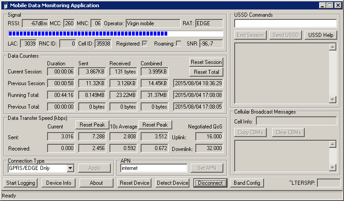
Task: Click Current Session sent 3.867KB
Action: point(92,72)
